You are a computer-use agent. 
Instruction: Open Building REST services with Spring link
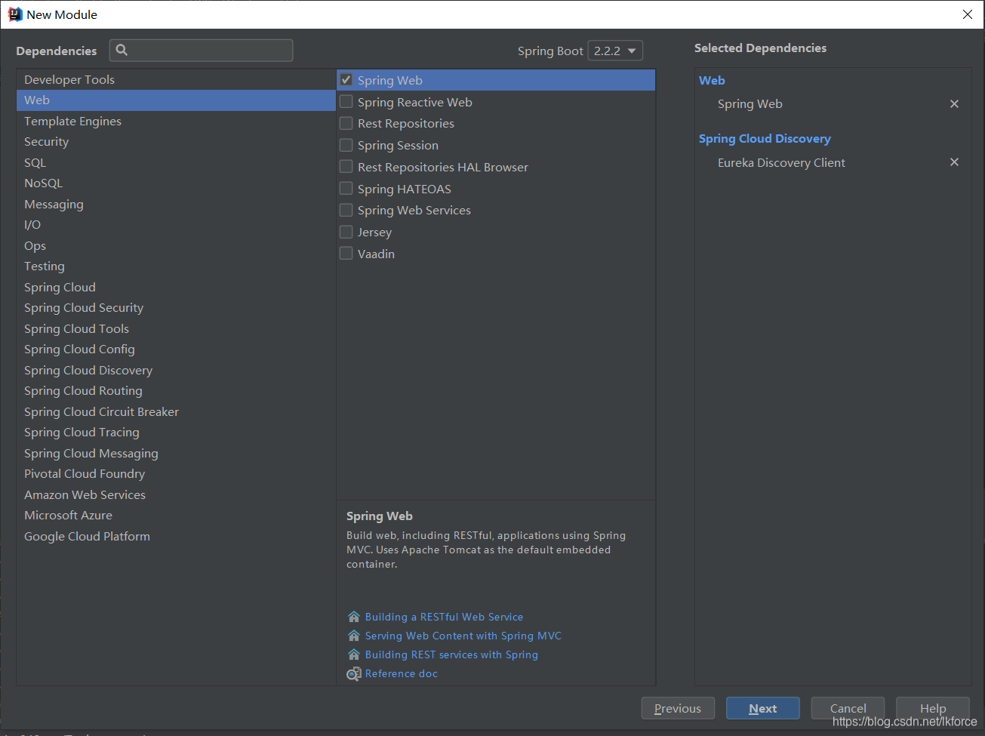pos(451,654)
